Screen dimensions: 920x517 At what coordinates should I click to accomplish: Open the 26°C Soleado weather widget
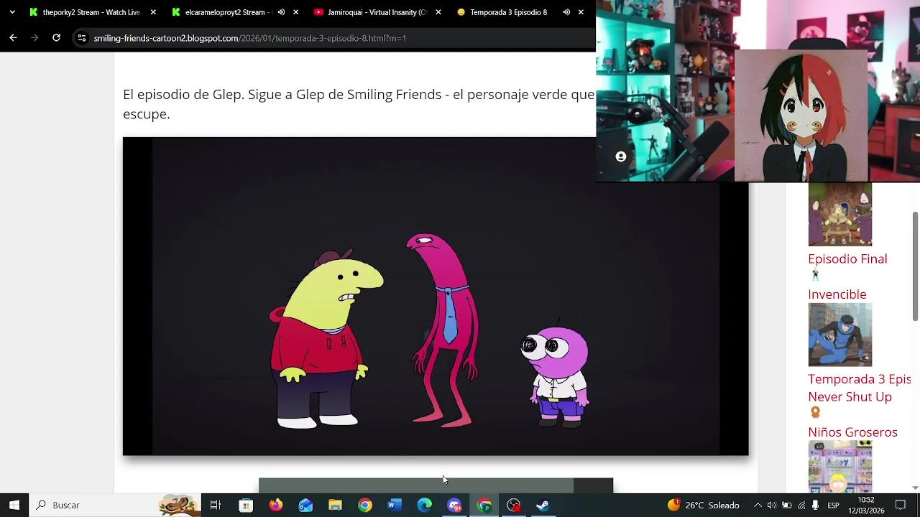coord(703,505)
